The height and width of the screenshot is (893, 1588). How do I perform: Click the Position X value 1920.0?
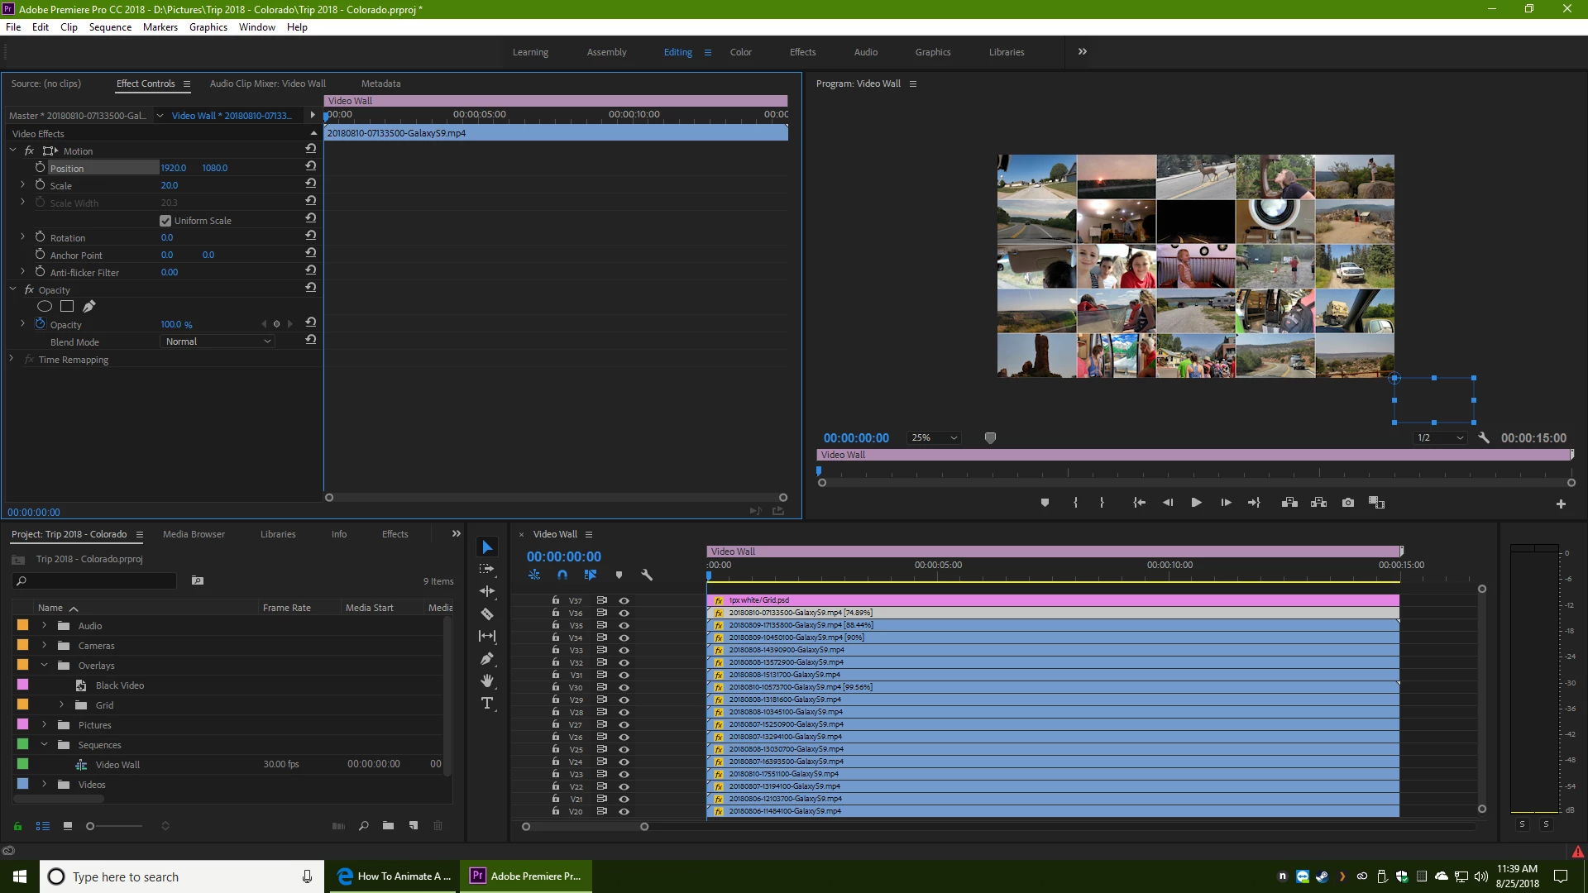coord(173,168)
